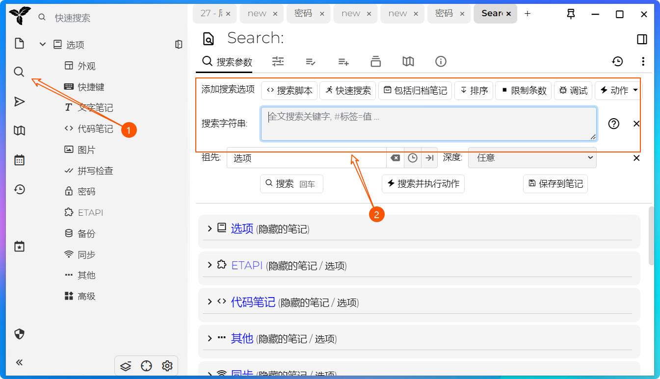This screenshot has width=660, height=379.
Task: Click the layers collapse-tree icon
Action: pos(126,366)
